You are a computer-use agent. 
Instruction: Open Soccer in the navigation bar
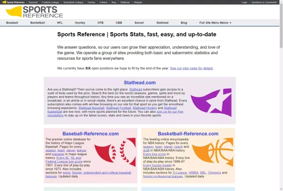pyautogui.click(x=139, y=23)
